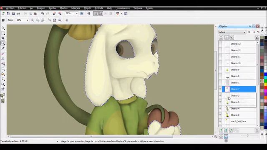Viewport: 267px width, 150px height.
Task: Open status bar info dropdown arrow
Action: pos(57,141)
